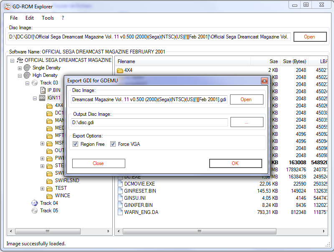Viewport: 334px width, 252px height.
Task: Click the 4X4 folder name in file list
Action: [128, 70]
